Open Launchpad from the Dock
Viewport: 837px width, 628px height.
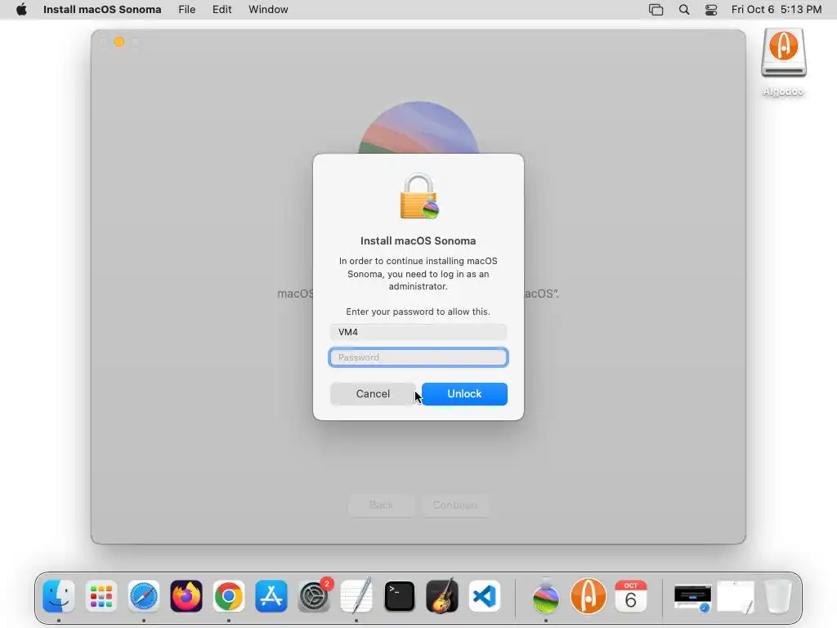tap(101, 596)
